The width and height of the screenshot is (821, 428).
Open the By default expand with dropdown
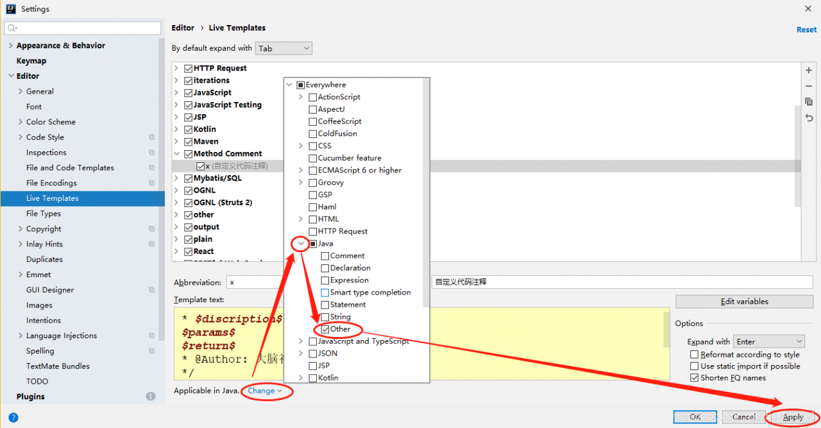click(284, 48)
